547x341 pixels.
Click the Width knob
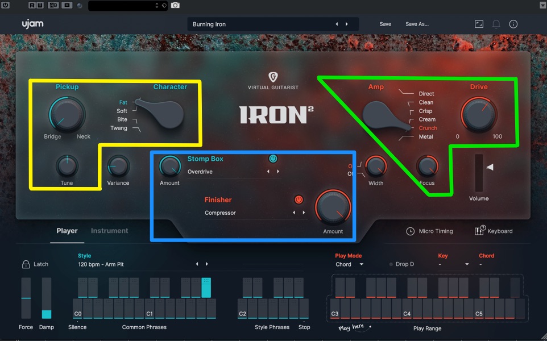(x=376, y=167)
